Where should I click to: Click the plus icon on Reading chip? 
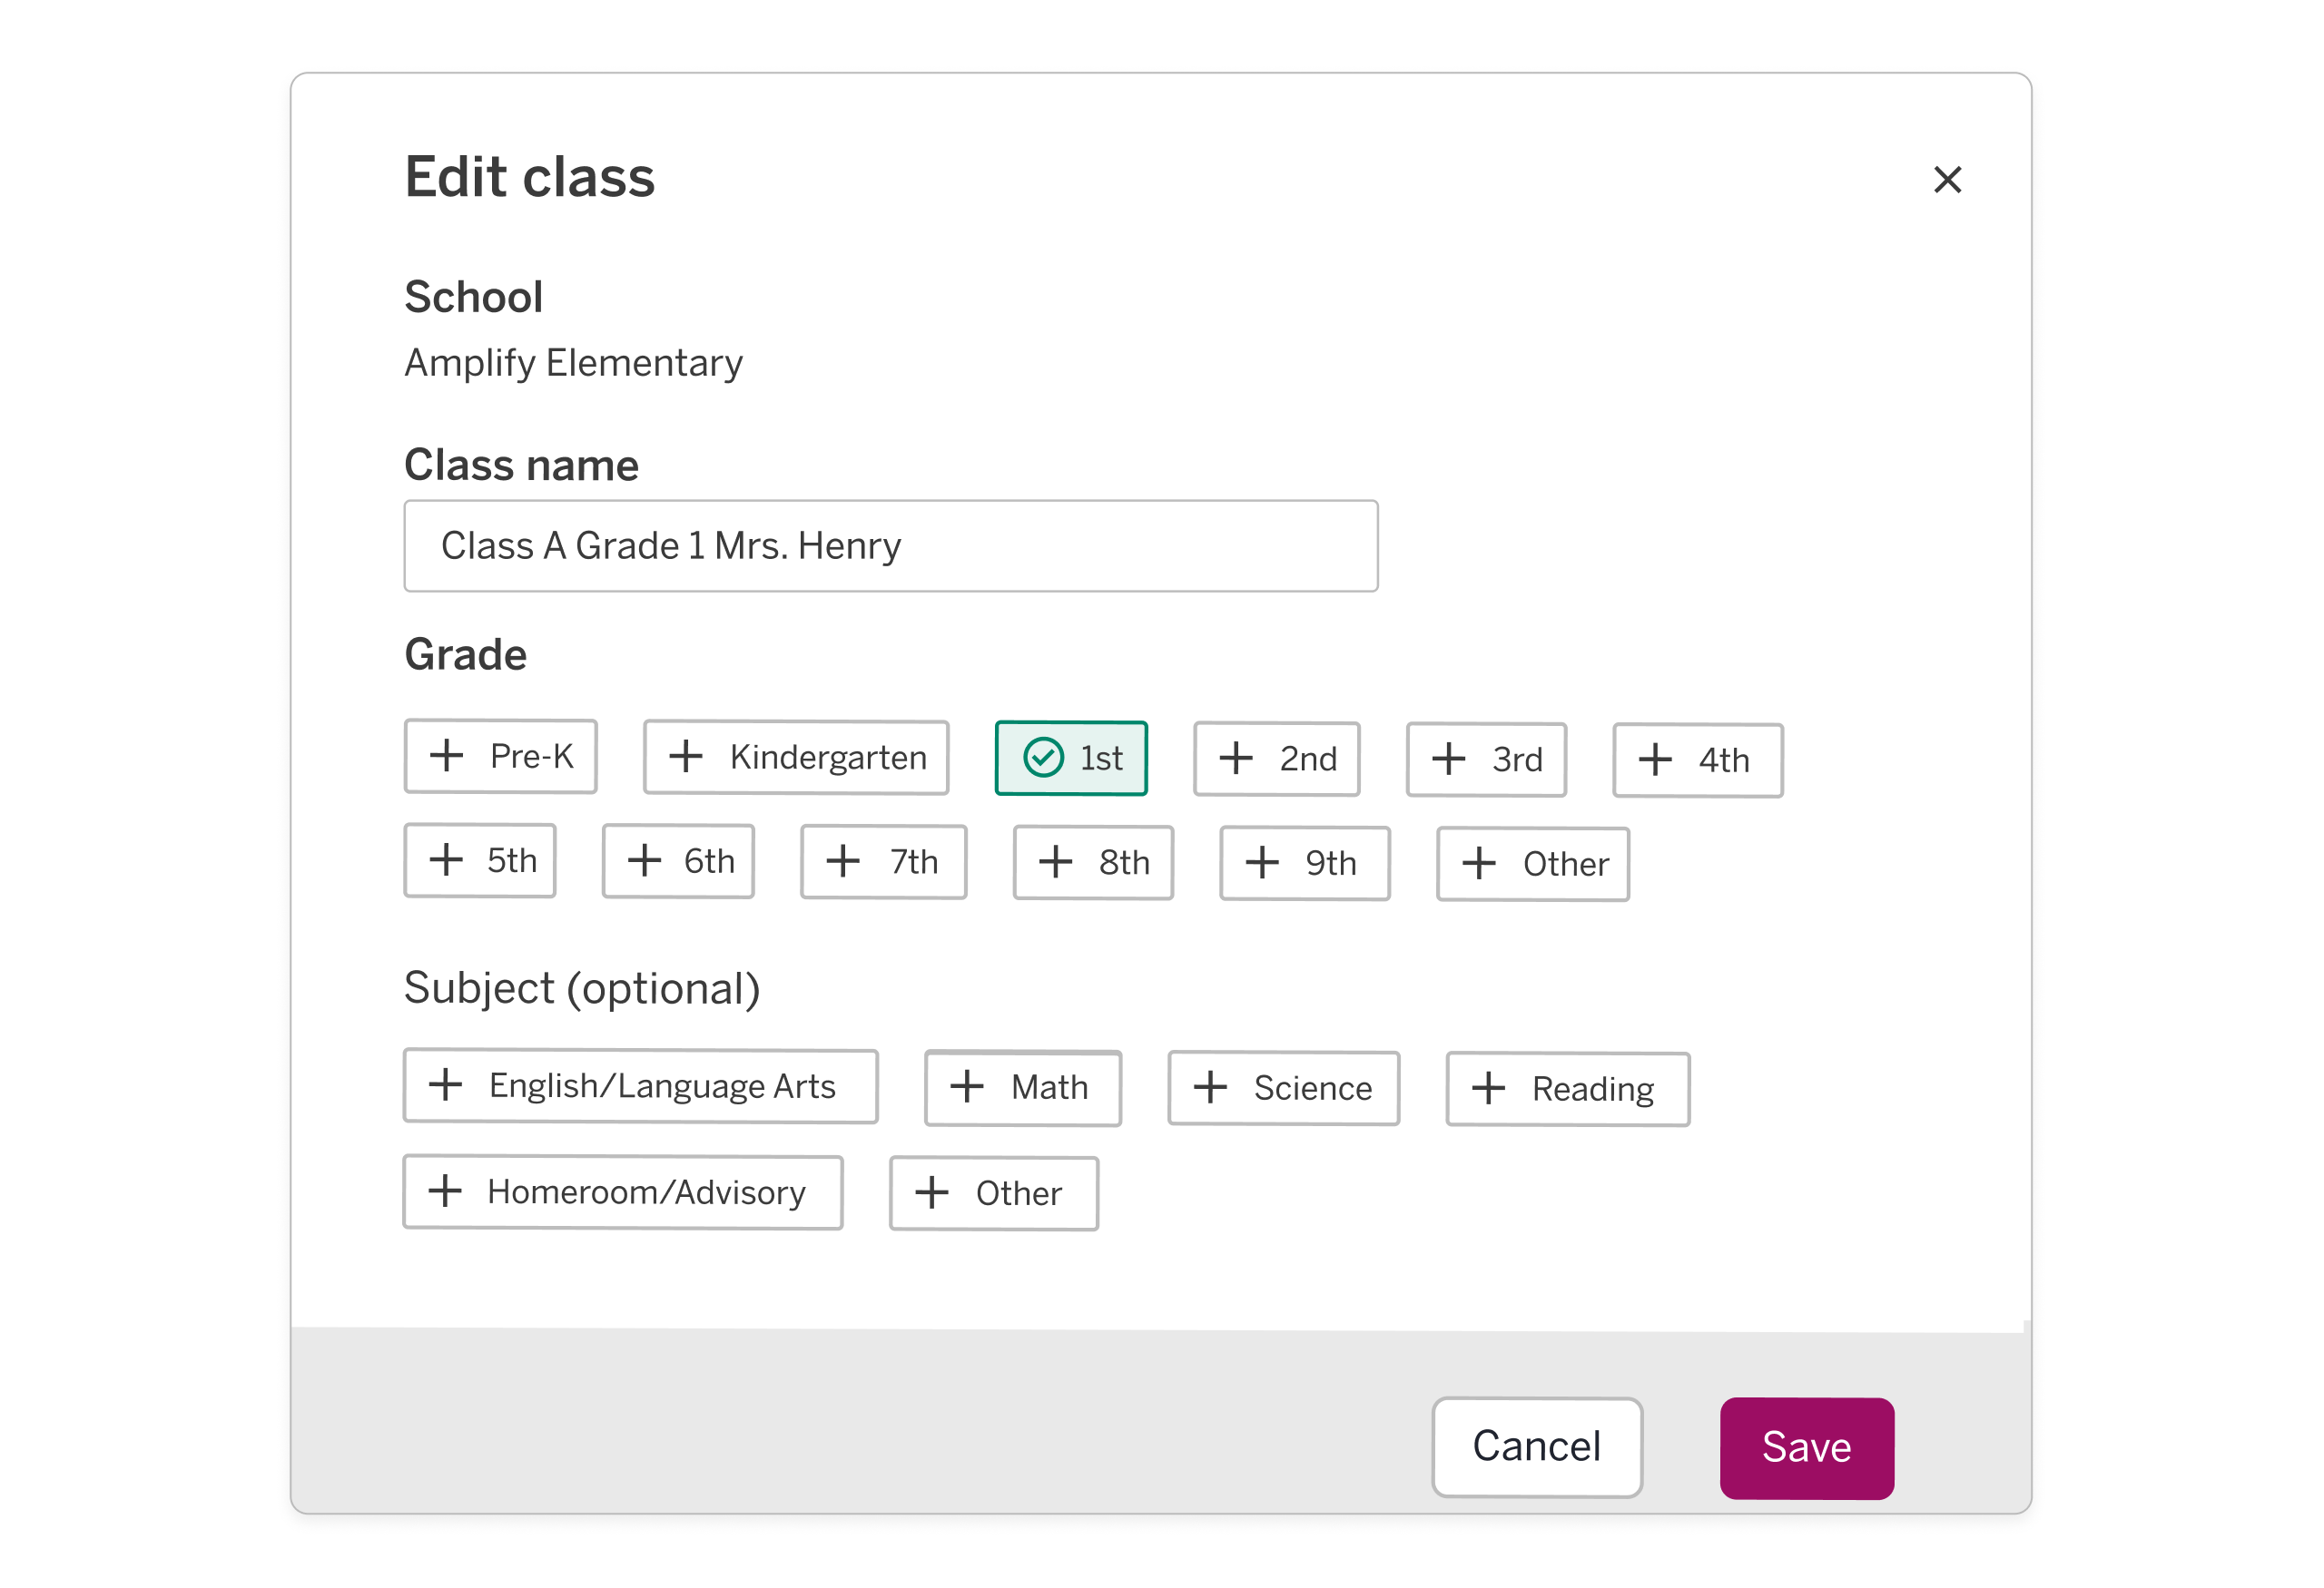(1489, 1087)
